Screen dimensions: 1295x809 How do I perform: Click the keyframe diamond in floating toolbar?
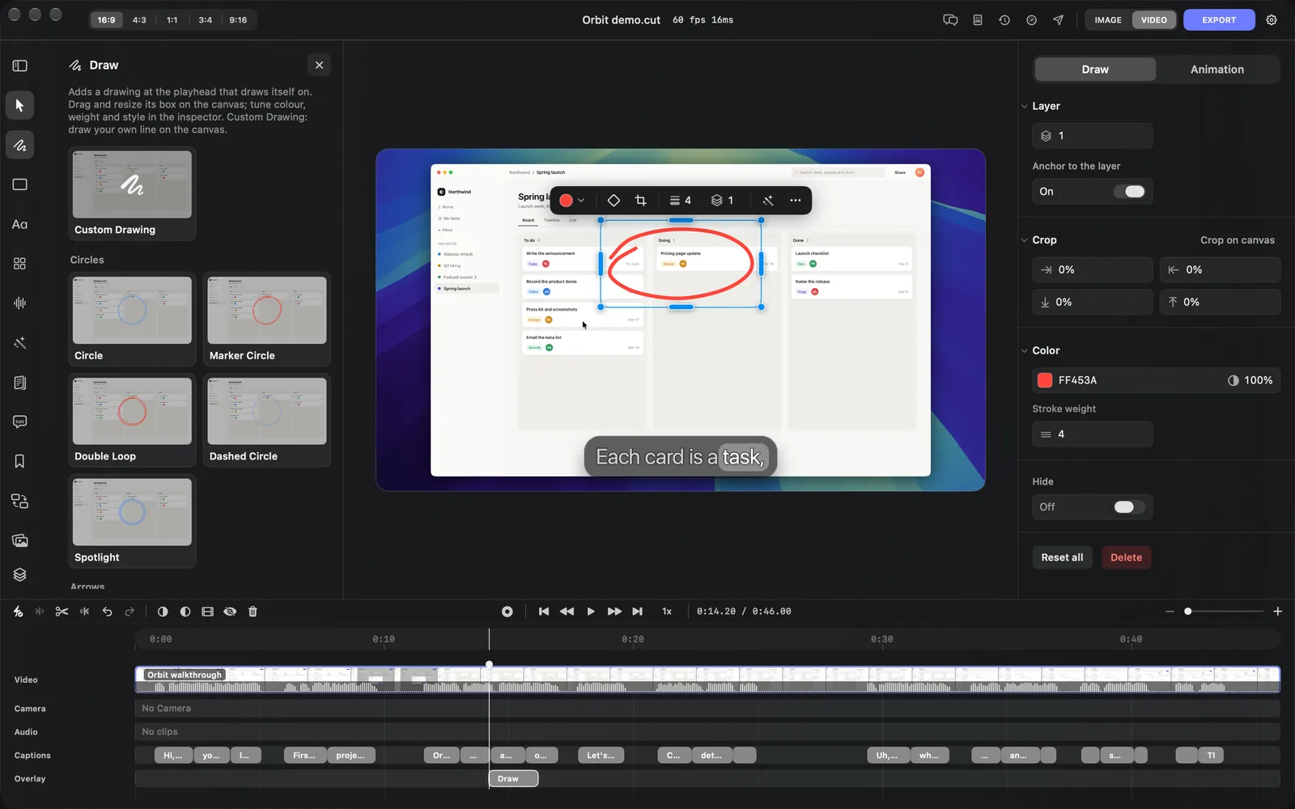point(614,201)
